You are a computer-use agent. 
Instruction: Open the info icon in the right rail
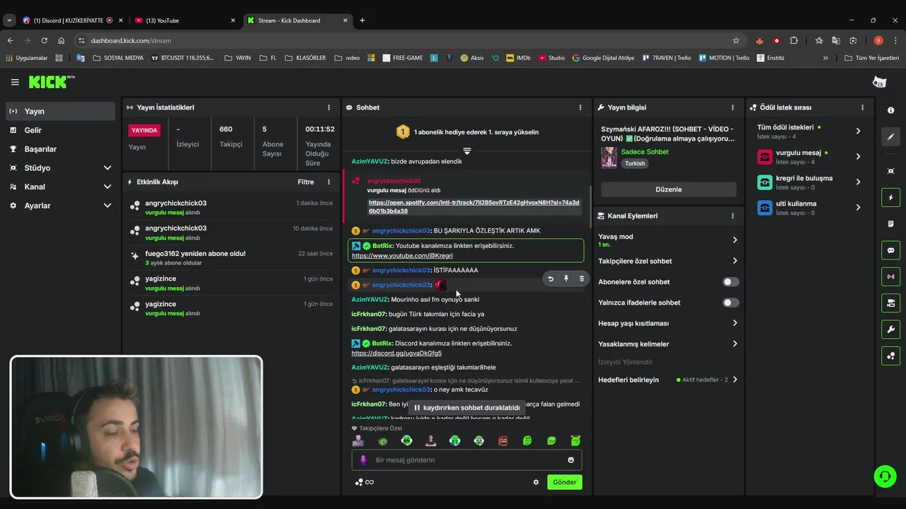tap(890, 110)
